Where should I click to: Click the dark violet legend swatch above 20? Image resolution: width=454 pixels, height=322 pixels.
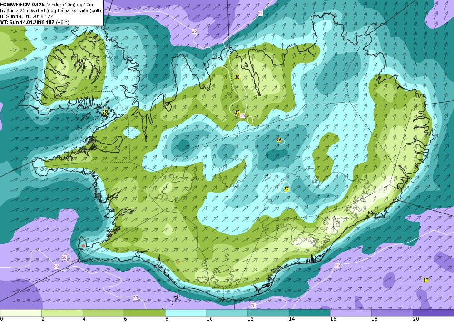click(433, 313)
